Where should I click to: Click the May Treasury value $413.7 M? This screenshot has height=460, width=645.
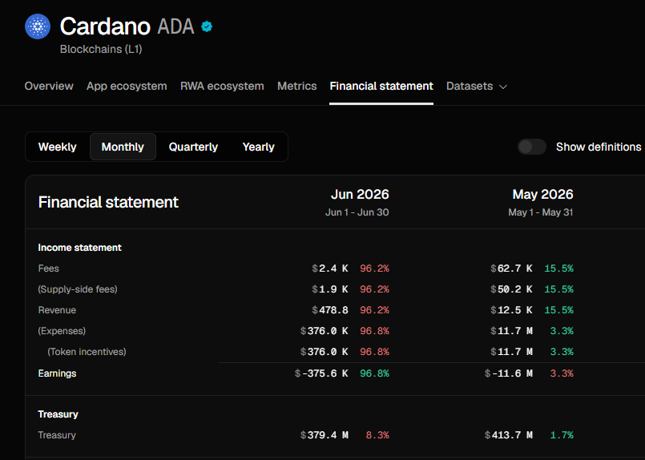click(509, 435)
